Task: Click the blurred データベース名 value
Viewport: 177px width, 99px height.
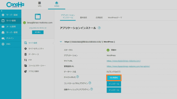Action: 114,72
